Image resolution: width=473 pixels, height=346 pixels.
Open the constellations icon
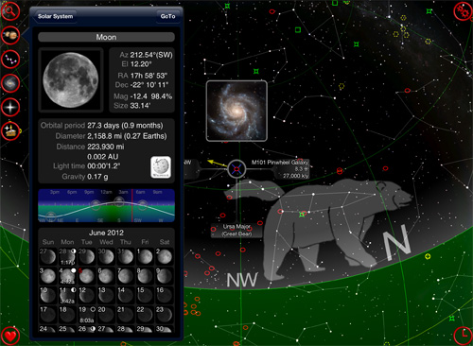10,59
